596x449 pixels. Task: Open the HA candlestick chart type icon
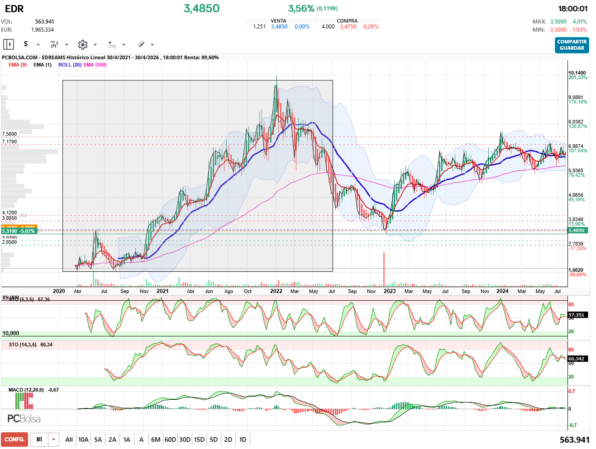54,44
